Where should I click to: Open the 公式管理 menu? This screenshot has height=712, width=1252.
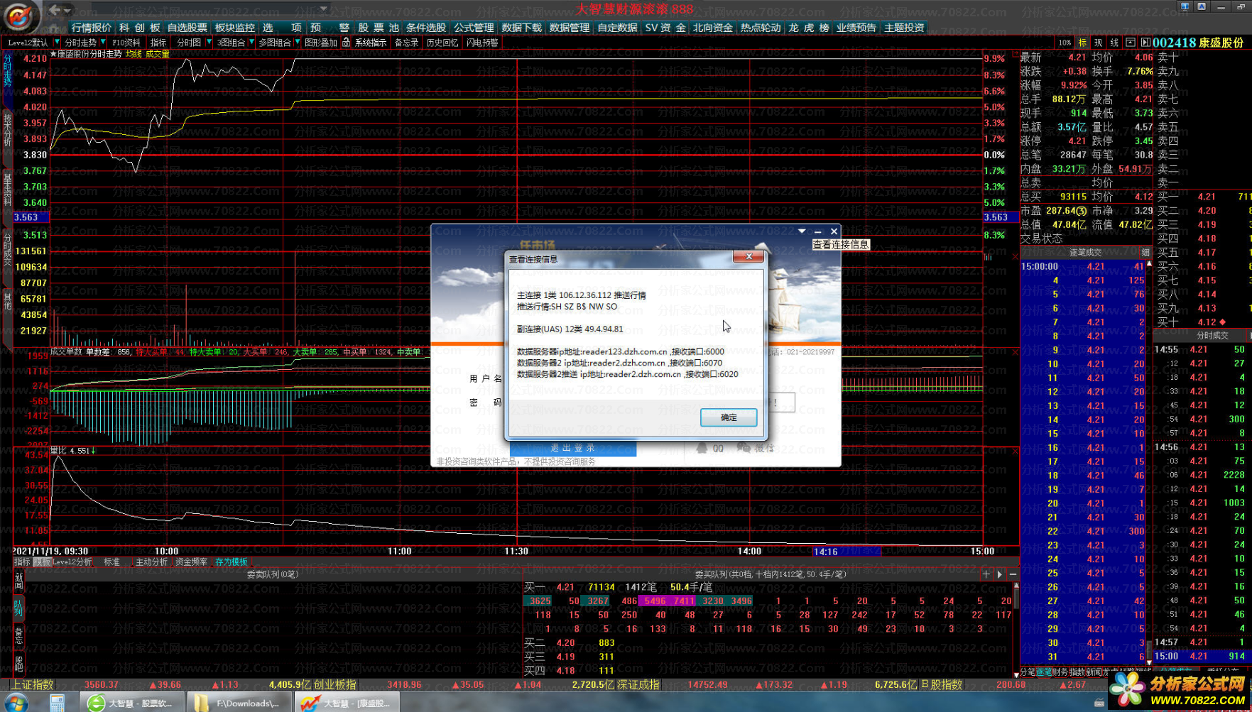[x=474, y=28]
